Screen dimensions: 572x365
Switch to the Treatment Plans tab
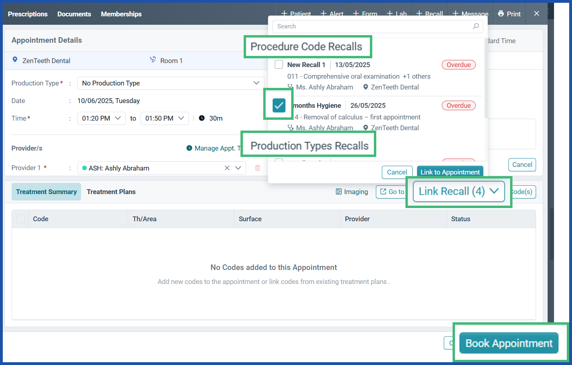[x=111, y=192]
